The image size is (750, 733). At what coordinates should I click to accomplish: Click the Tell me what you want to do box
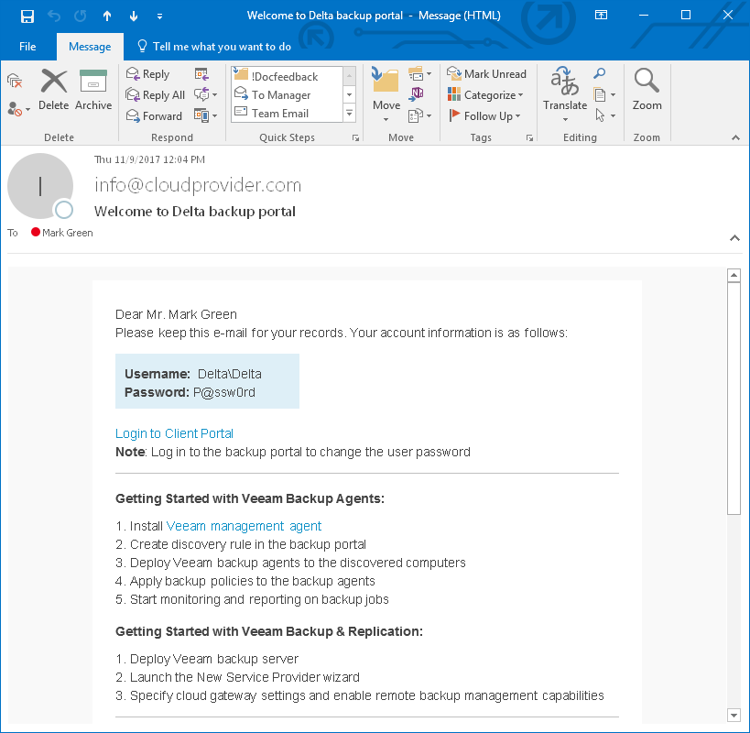tap(214, 47)
